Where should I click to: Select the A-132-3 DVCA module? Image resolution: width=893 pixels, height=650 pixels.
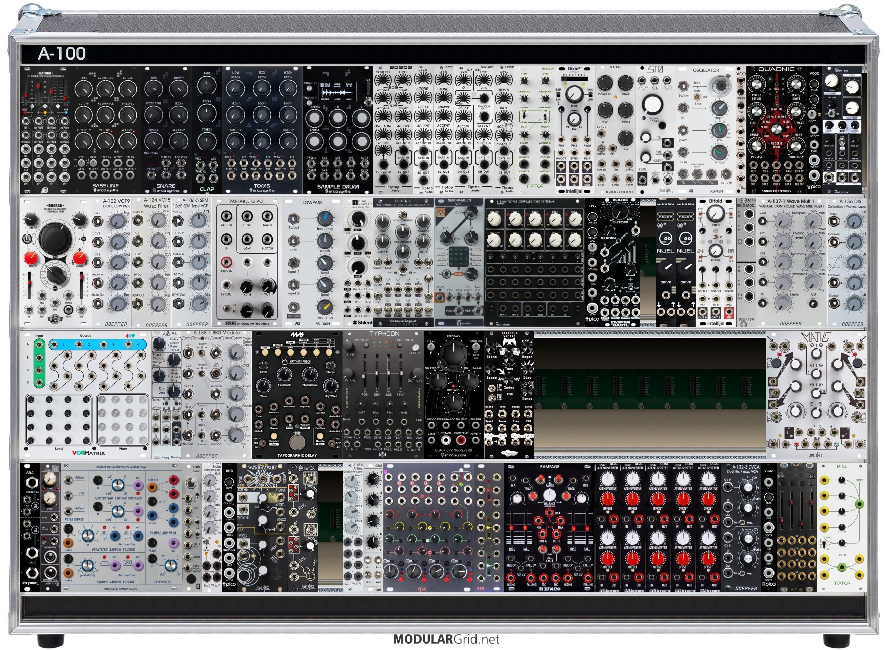click(741, 528)
